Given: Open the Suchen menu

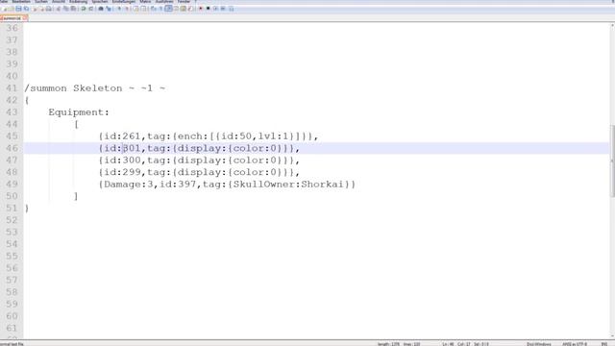Looking at the screenshot, I should (40, 2).
